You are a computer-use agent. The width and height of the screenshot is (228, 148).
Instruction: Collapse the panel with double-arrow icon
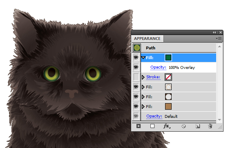click(x=215, y=33)
